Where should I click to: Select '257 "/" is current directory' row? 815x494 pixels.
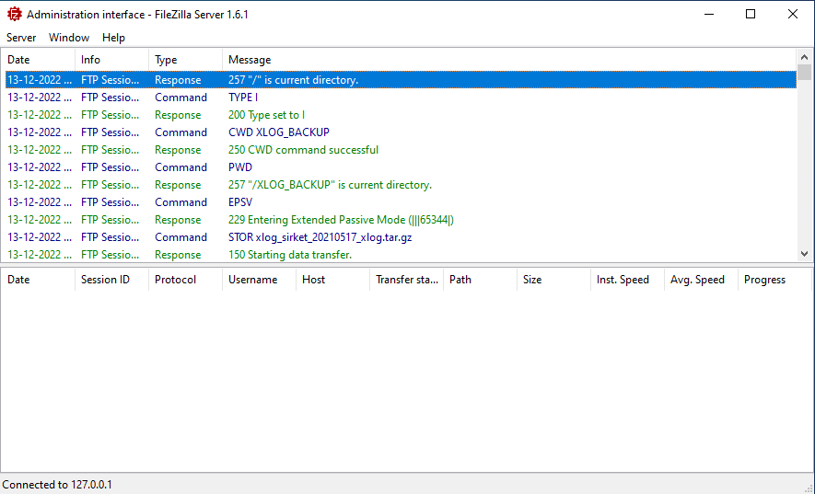(x=401, y=80)
